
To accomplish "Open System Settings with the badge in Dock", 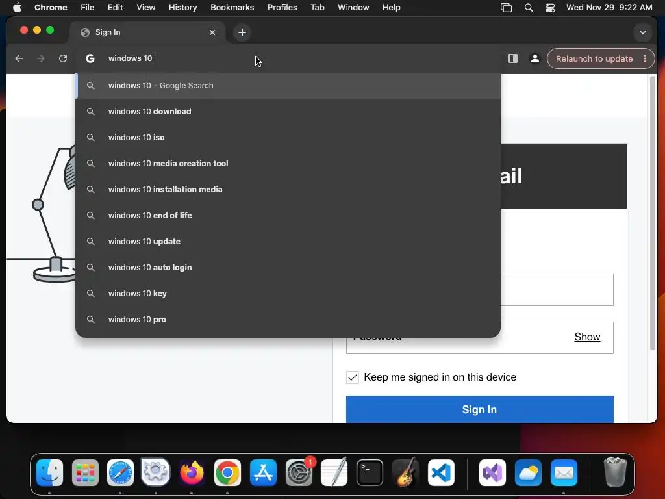I will click(299, 472).
